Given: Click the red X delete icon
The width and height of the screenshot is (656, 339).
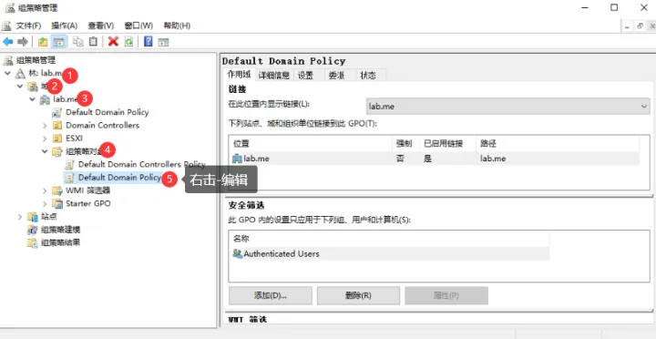Looking at the screenshot, I should [x=113, y=41].
